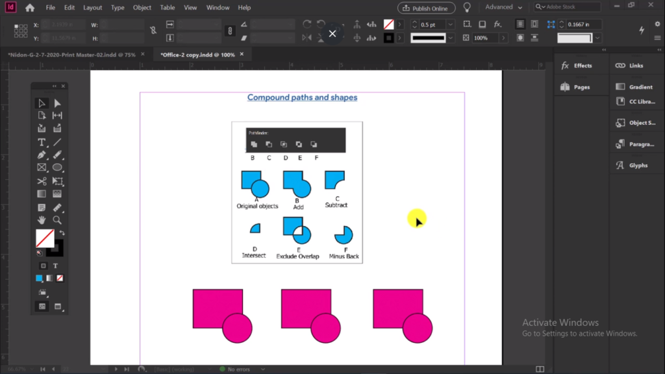The width and height of the screenshot is (665, 374).
Task: Select the Note tool
Action: [42, 208]
